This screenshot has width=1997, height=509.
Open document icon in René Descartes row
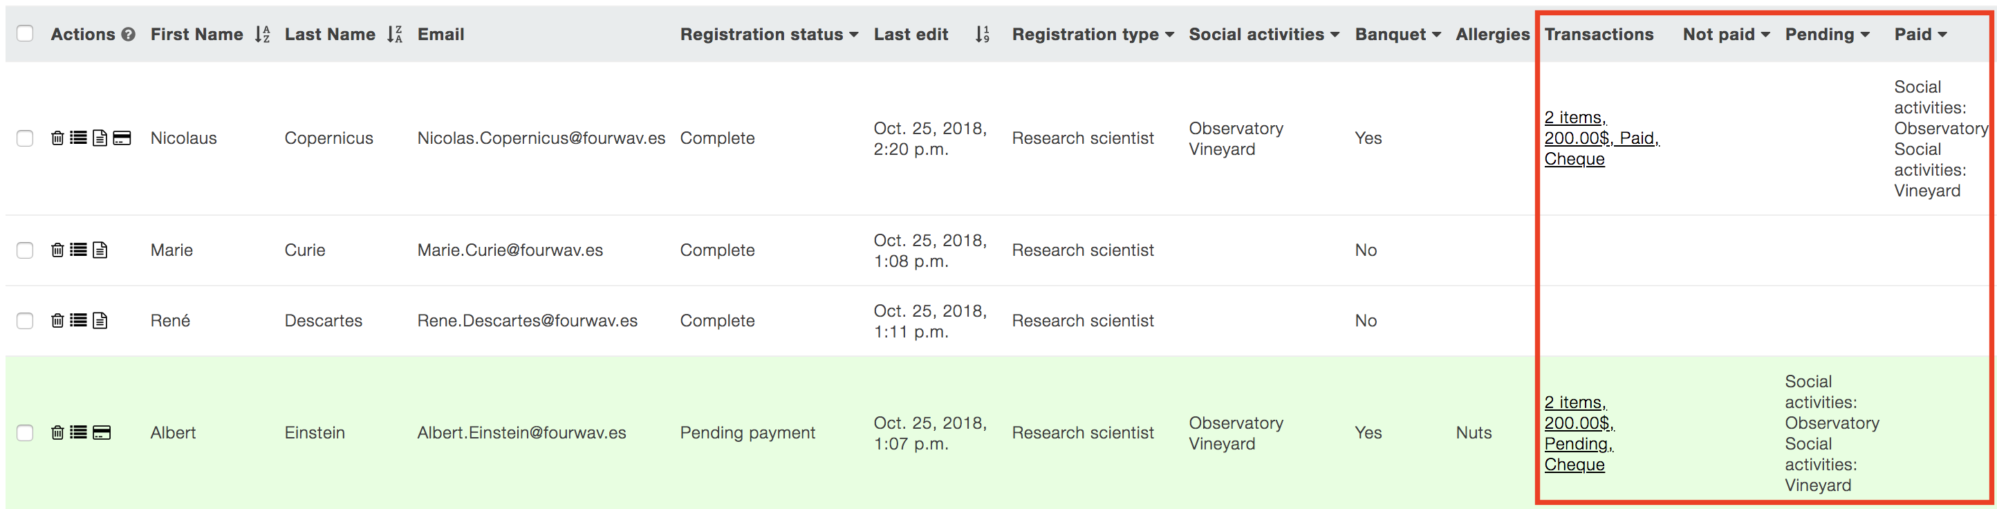click(100, 320)
